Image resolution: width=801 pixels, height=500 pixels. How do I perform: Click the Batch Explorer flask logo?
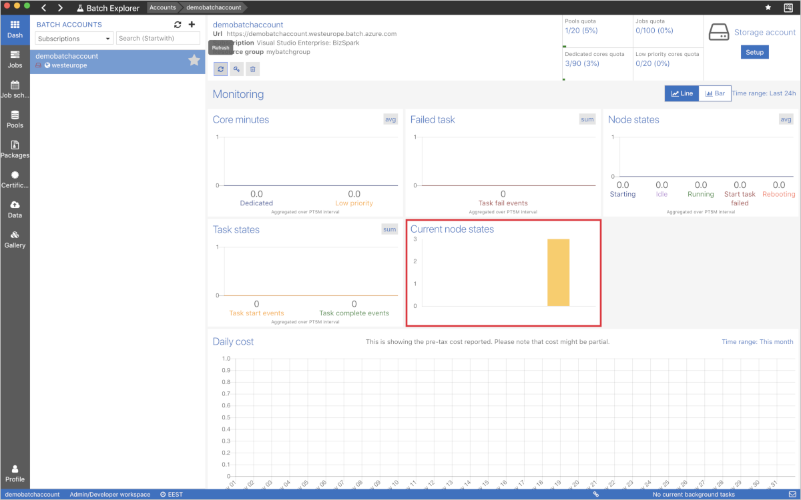coord(80,8)
